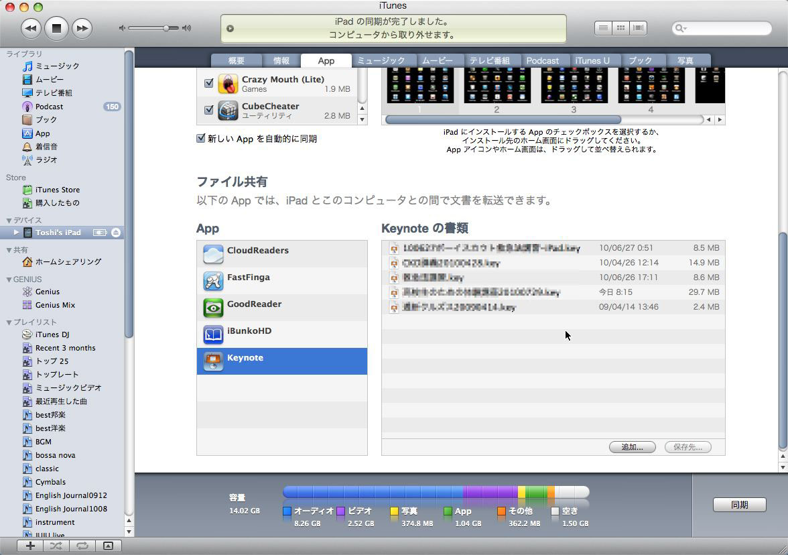
Task: Open iTunes Store in sidebar
Action: [58, 190]
